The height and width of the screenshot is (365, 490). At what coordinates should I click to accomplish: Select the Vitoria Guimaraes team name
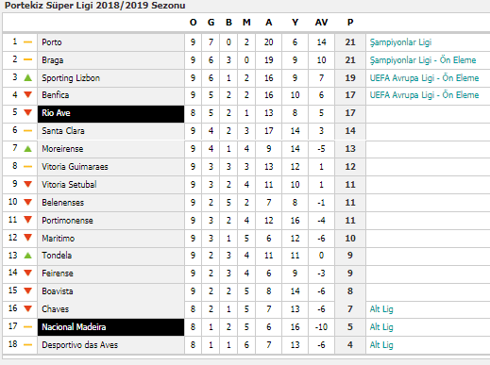tap(75, 167)
